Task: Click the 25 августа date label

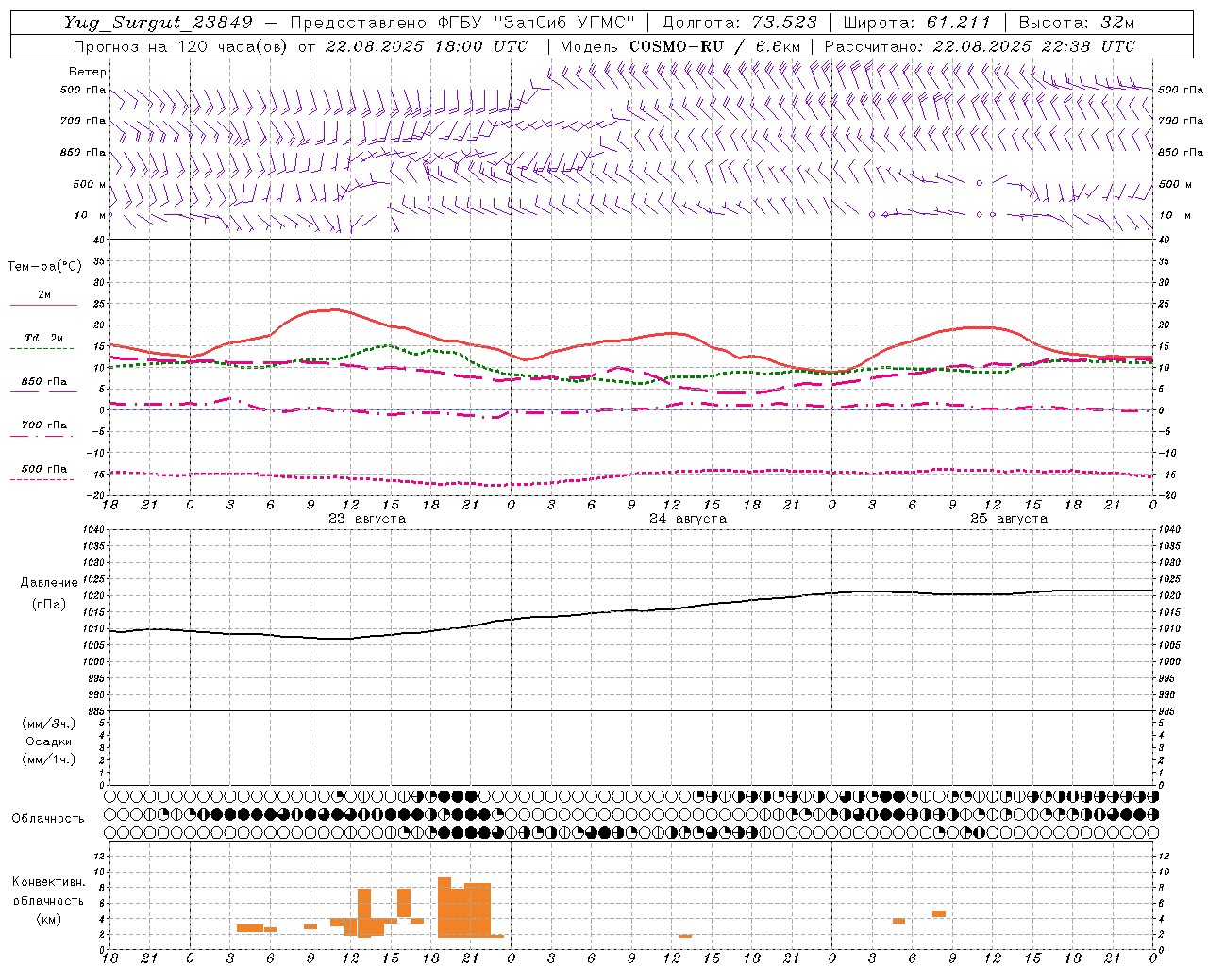Action: tap(1009, 519)
